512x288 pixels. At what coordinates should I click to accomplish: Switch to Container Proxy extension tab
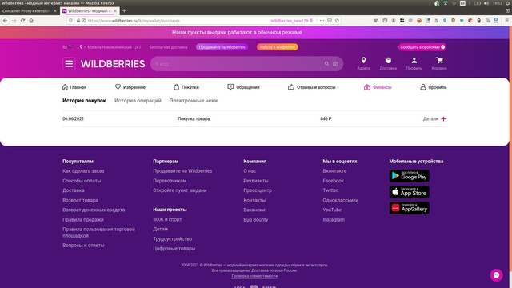pos(29,10)
